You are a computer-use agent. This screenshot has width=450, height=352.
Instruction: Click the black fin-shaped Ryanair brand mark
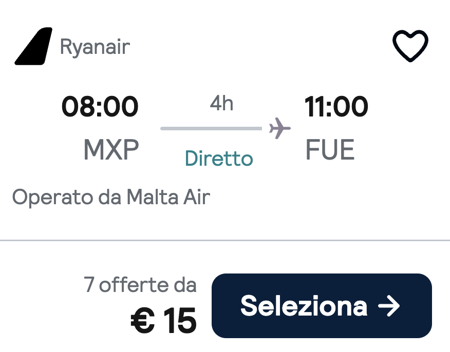[x=32, y=46]
